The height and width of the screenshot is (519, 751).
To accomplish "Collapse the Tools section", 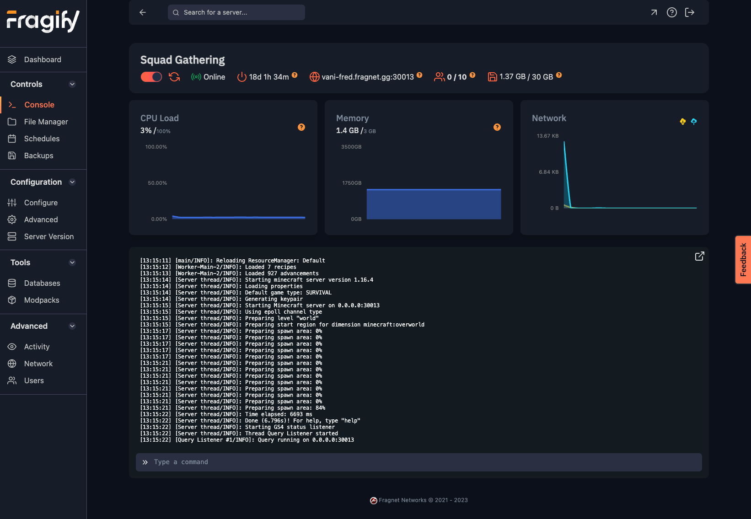I will (72, 262).
